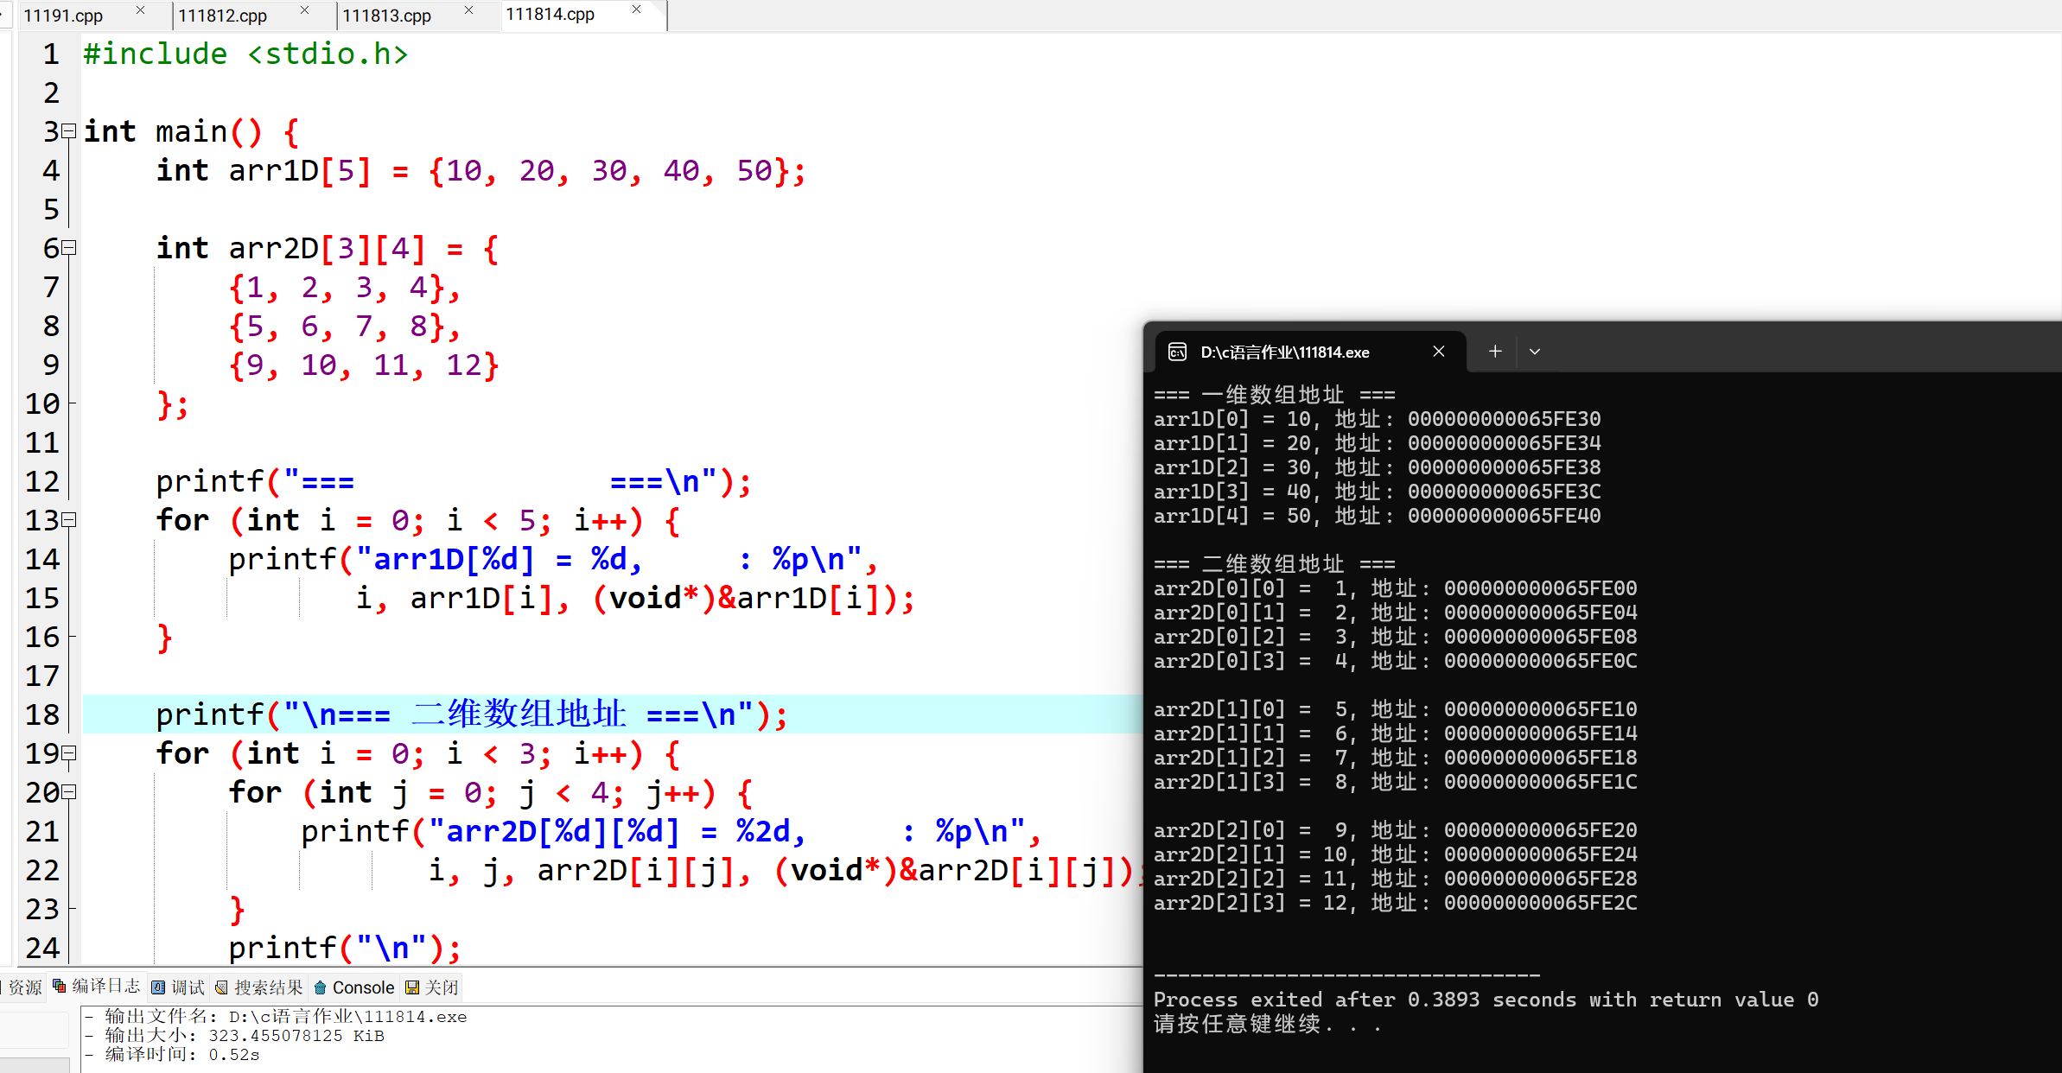Open the 111813.cpp editor tab

pos(386,16)
